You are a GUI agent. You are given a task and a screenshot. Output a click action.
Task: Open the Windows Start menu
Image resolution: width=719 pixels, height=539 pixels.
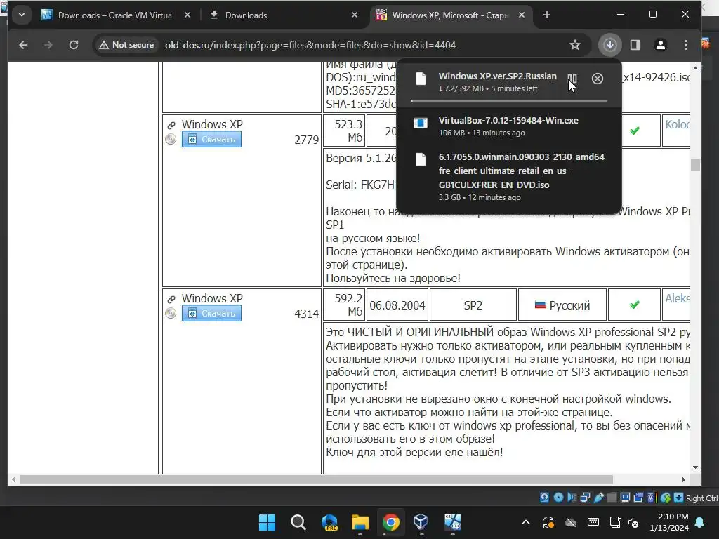[x=267, y=522]
